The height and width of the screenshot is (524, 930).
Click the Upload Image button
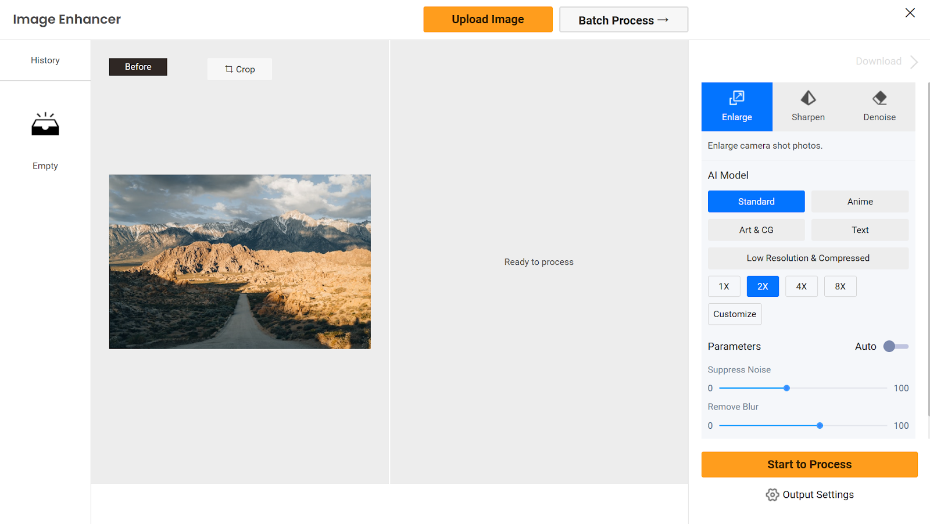pyautogui.click(x=488, y=19)
